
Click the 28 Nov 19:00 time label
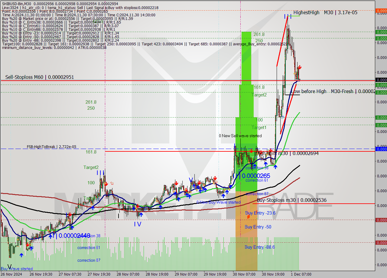[x=157, y=274]
